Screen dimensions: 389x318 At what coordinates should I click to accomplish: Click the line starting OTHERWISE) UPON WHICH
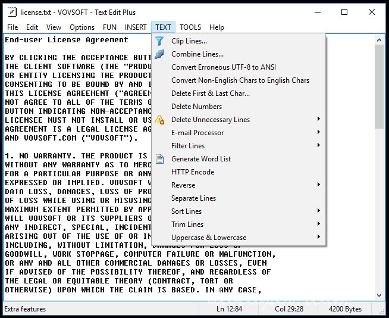[133, 290]
